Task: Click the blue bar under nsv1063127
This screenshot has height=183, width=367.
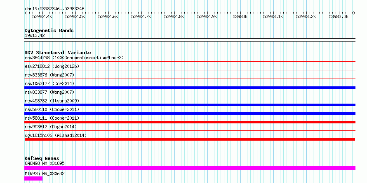Action: tap(190, 88)
